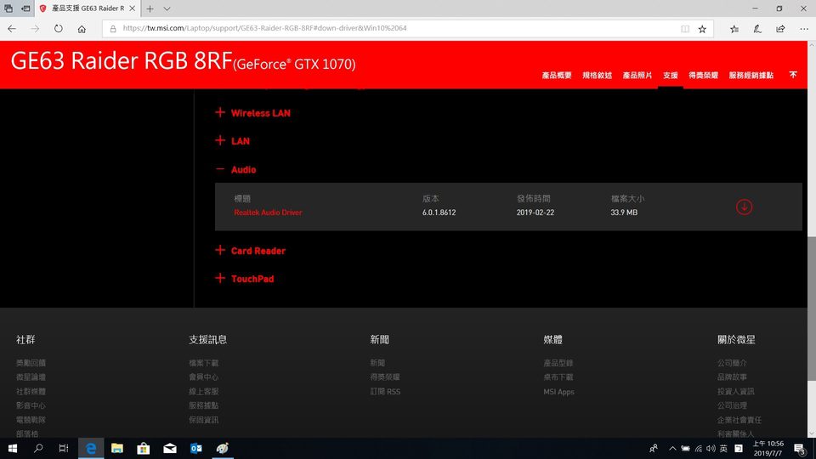Add notes with the pen icon
The width and height of the screenshot is (816, 459).
coord(757,29)
